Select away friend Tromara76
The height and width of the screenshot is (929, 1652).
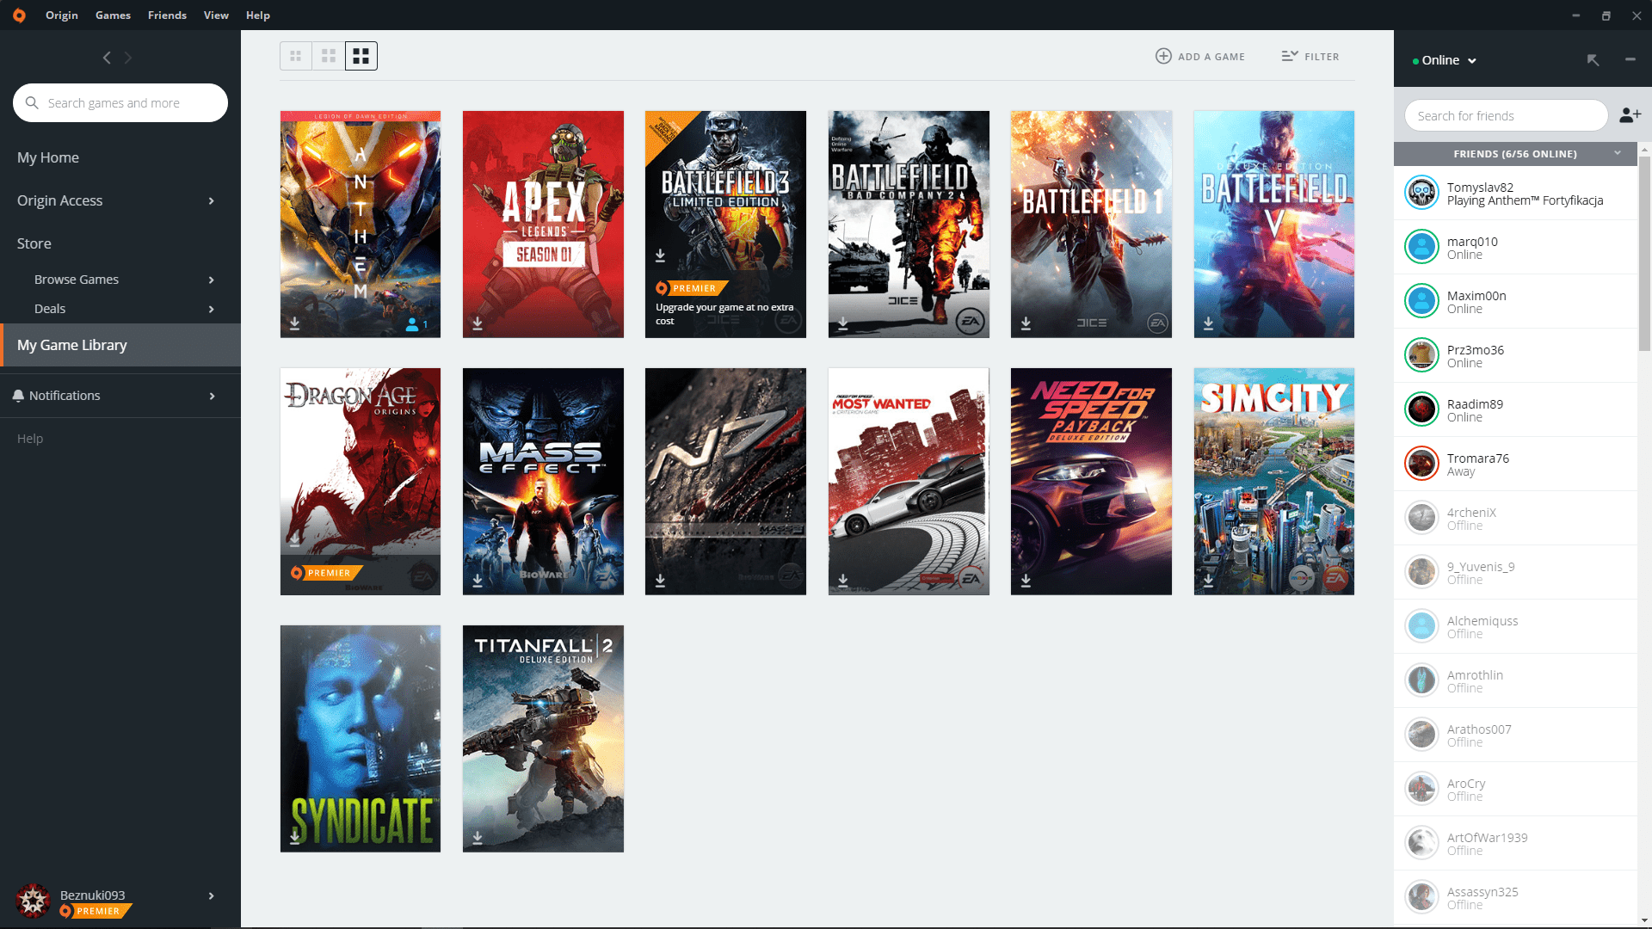pos(1515,464)
